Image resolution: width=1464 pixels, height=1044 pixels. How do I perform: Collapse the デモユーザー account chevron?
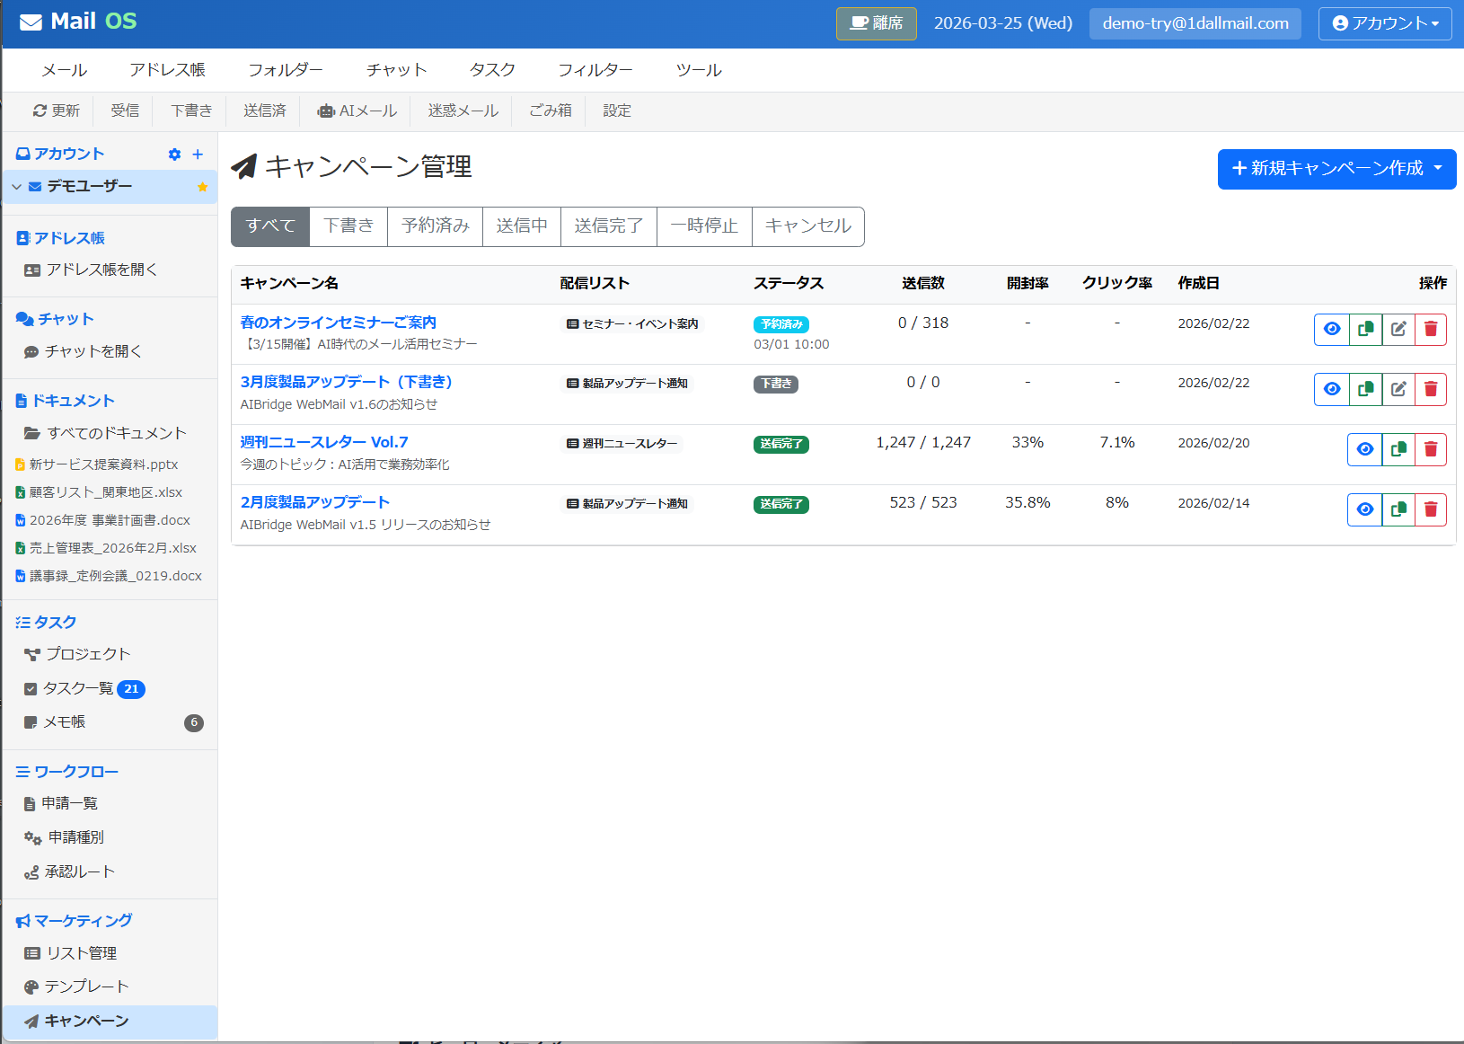(15, 187)
